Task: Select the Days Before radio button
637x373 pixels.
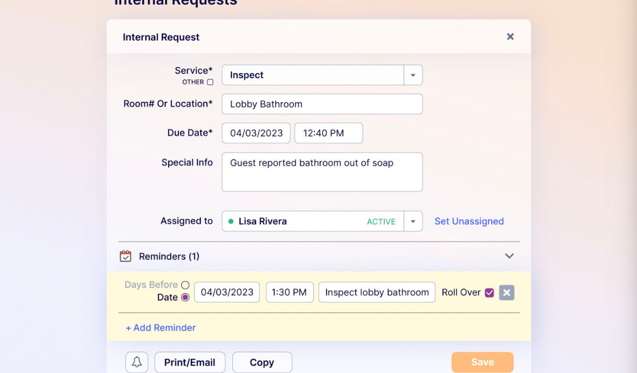Action: pos(185,285)
